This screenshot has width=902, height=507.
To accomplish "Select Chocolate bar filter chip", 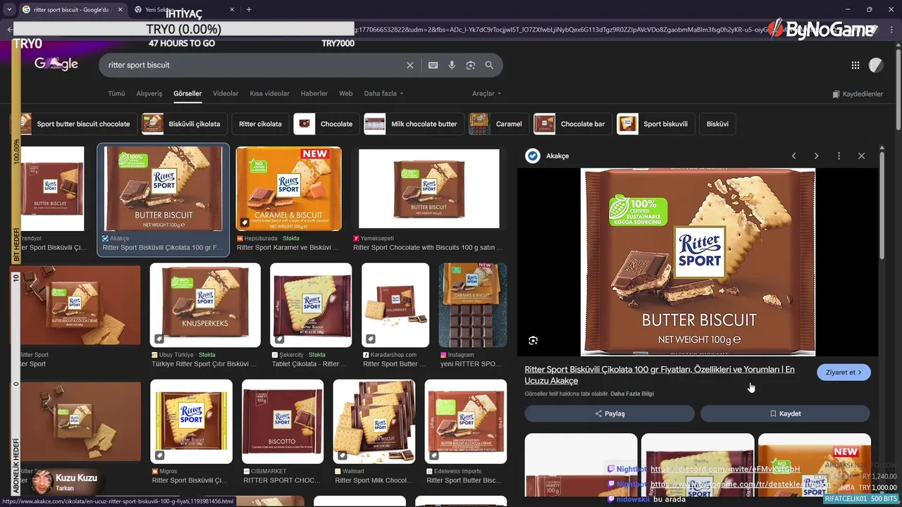I will [572, 124].
